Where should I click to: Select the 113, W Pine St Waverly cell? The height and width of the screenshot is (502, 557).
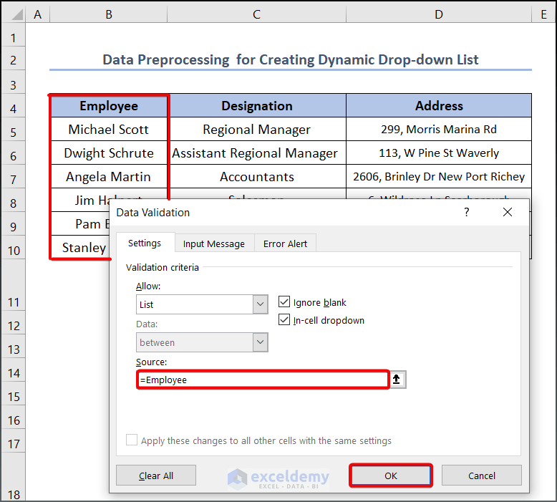pos(439,153)
